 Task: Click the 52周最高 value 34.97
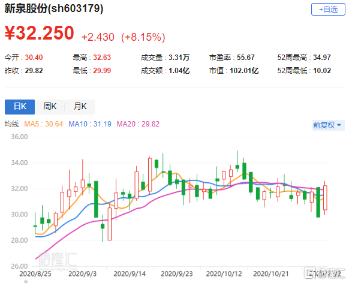point(322,58)
